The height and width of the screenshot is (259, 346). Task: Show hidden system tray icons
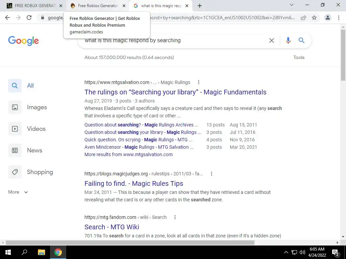tap(286, 252)
